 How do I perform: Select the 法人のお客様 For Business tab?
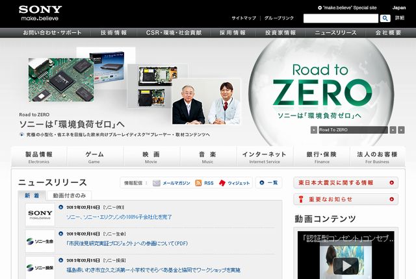377,157
